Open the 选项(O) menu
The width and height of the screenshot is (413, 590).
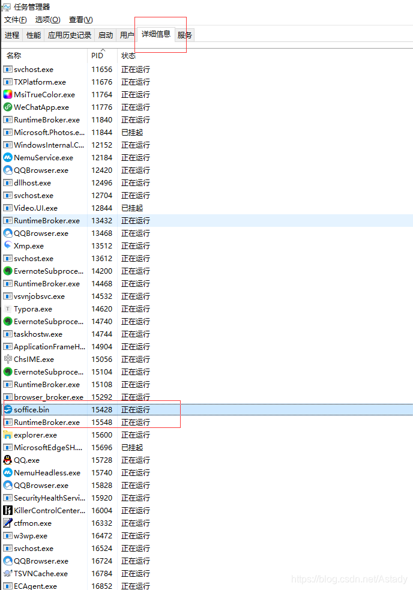click(x=48, y=20)
